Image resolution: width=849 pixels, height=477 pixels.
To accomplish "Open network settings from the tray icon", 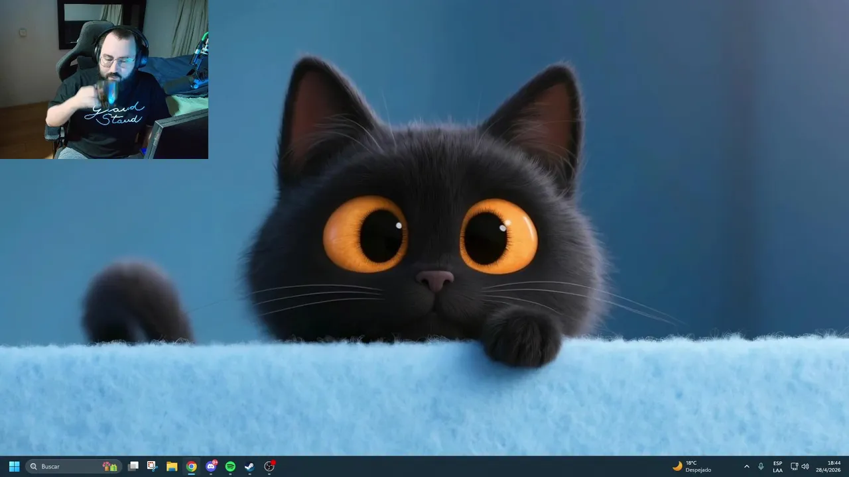I will point(794,466).
